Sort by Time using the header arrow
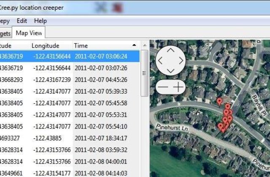Screen dimensions: 270x177 pos(134,45)
